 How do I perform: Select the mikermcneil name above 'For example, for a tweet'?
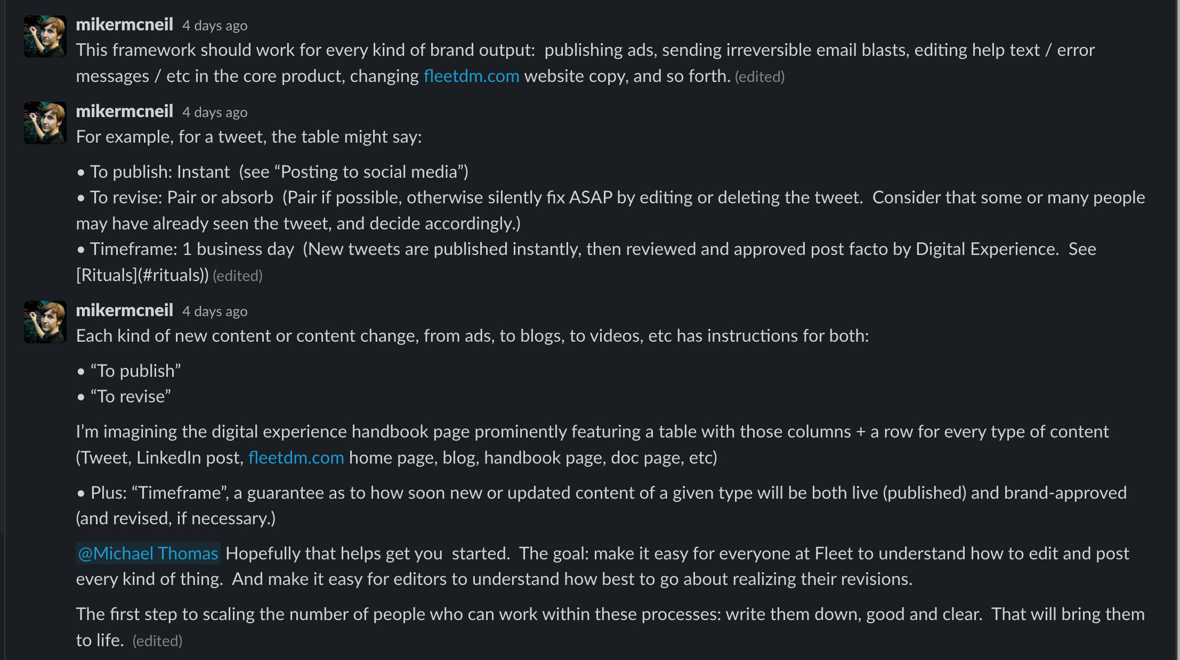(x=124, y=111)
